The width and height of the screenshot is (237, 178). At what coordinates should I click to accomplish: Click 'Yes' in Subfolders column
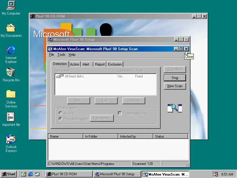[120, 76]
